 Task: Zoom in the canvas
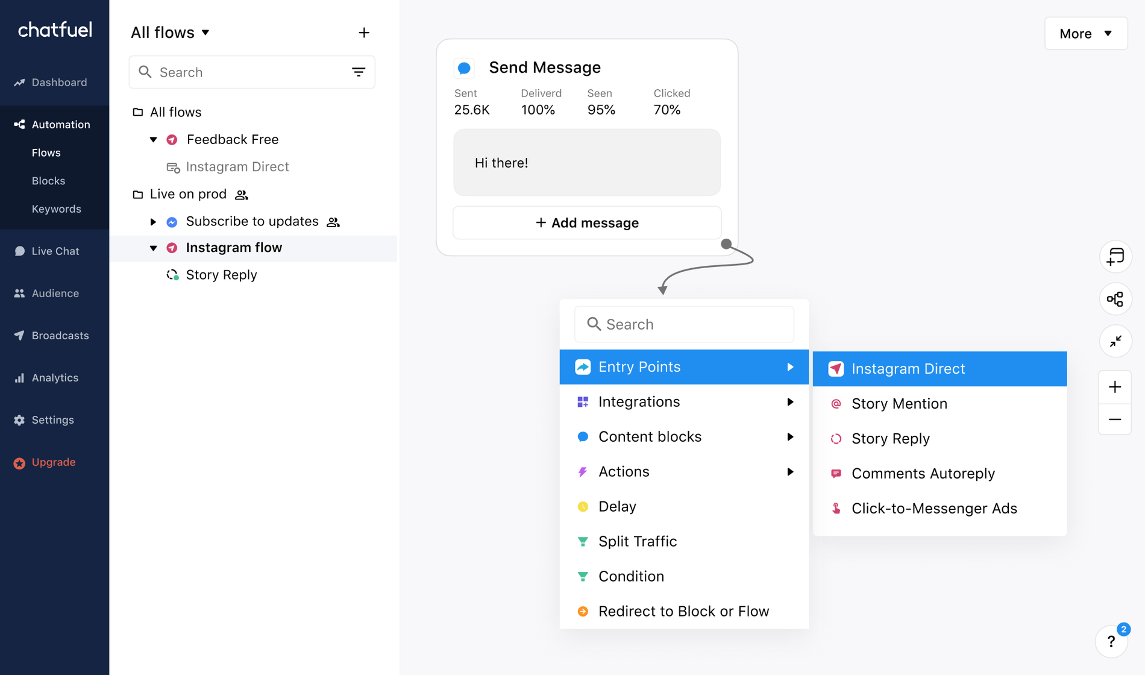click(1115, 387)
